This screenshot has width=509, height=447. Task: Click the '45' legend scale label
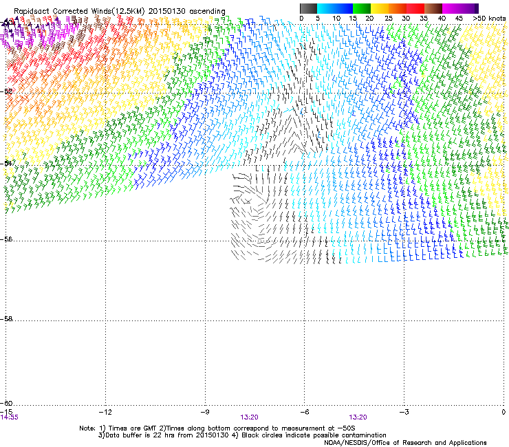459,19
